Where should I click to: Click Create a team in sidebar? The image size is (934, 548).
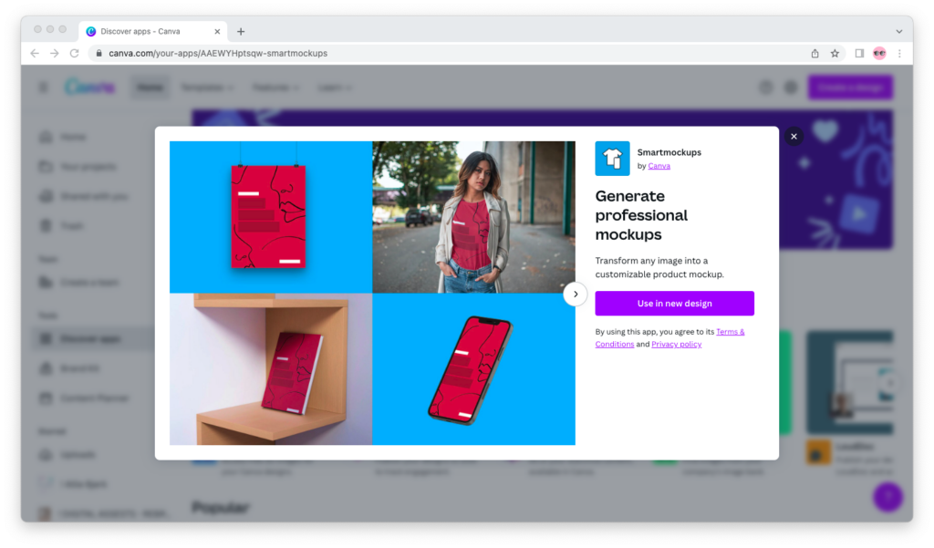[x=92, y=283]
